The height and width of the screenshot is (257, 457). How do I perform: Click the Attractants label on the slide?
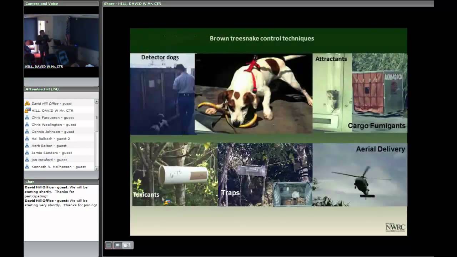pyautogui.click(x=331, y=59)
